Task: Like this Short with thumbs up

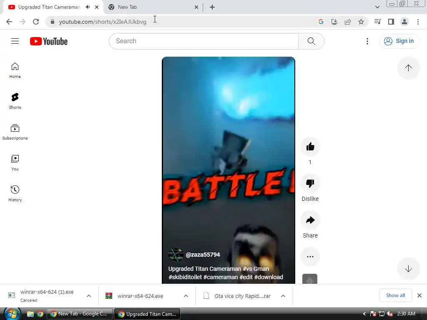Action: point(310,147)
